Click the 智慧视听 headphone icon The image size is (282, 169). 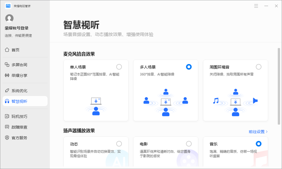click(x=7, y=101)
